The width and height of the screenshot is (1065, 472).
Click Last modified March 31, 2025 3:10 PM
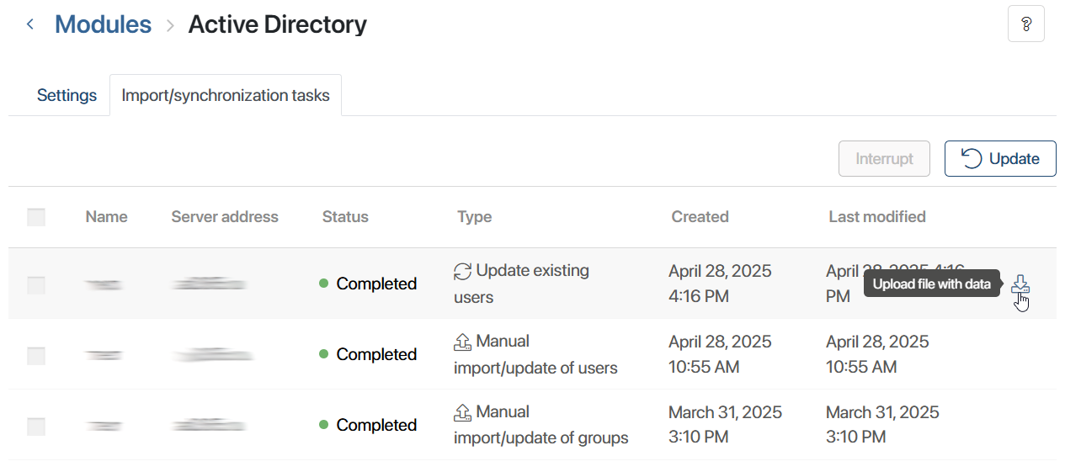coord(882,425)
